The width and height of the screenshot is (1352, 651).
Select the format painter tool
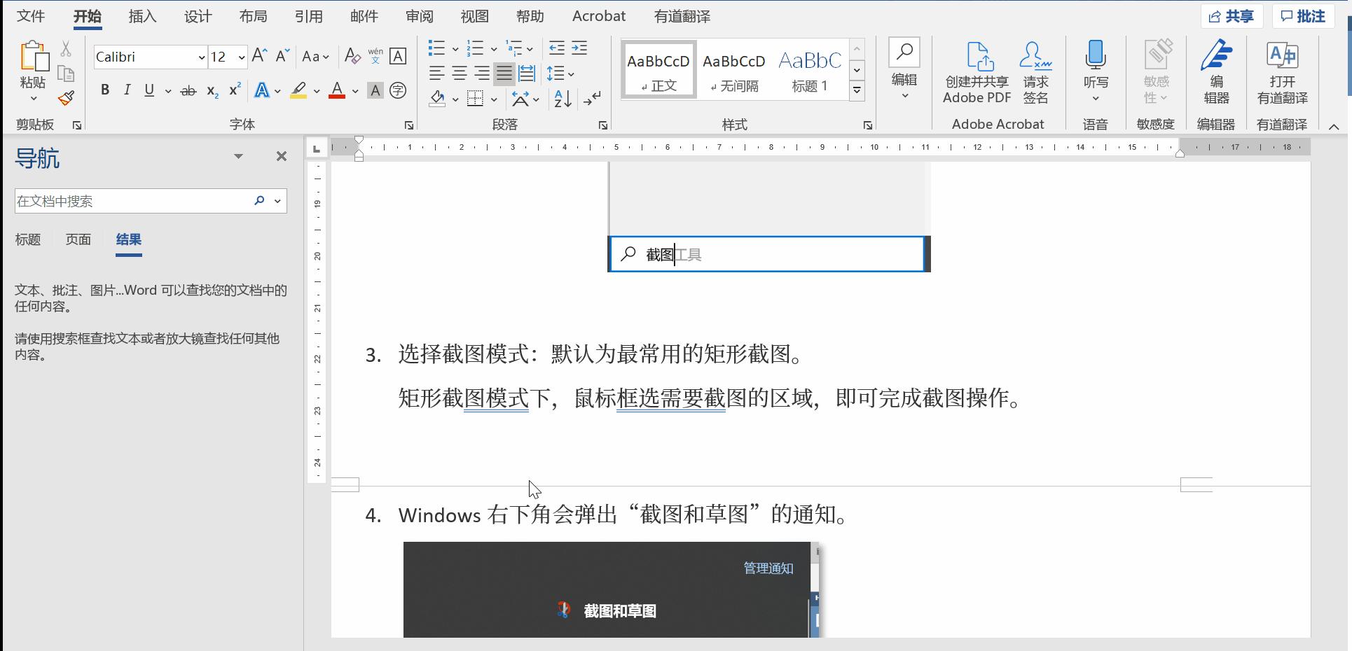point(65,98)
